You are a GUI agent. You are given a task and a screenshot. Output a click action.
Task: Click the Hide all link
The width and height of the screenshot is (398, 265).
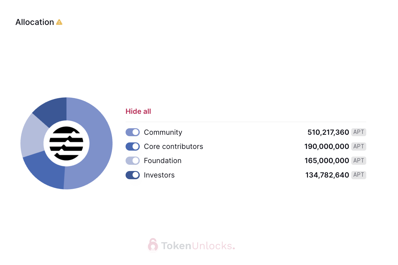138,111
